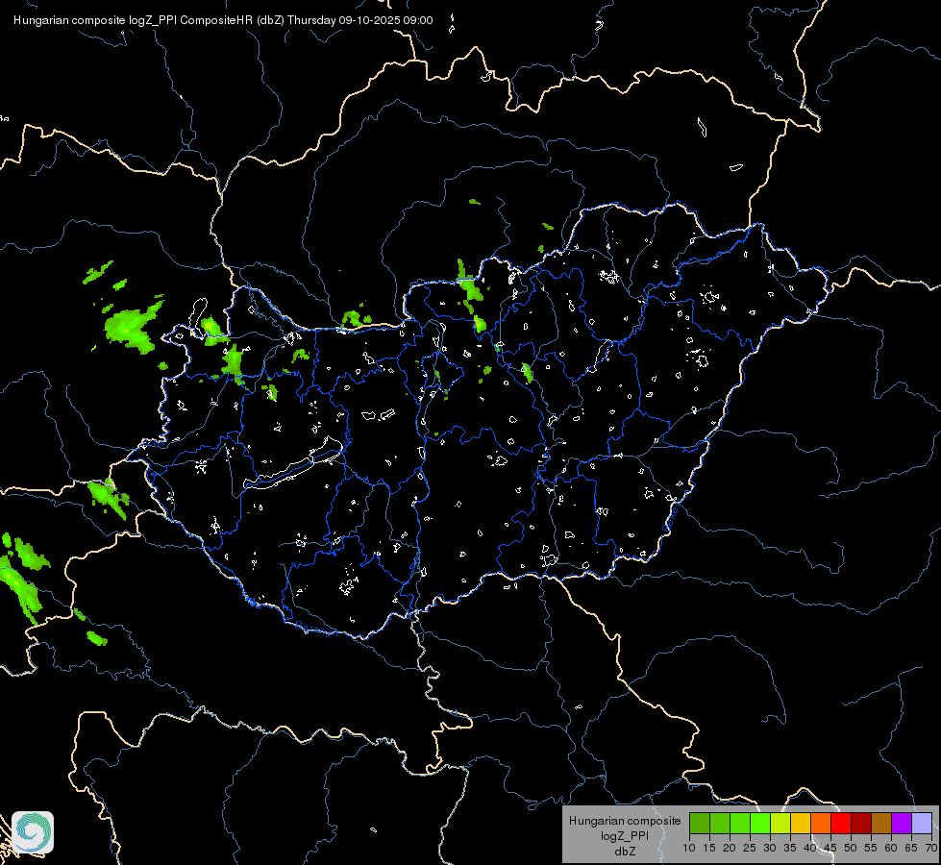Select the 50-55 dBZ dark red swatch
This screenshot has width=941, height=865.
click(861, 823)
